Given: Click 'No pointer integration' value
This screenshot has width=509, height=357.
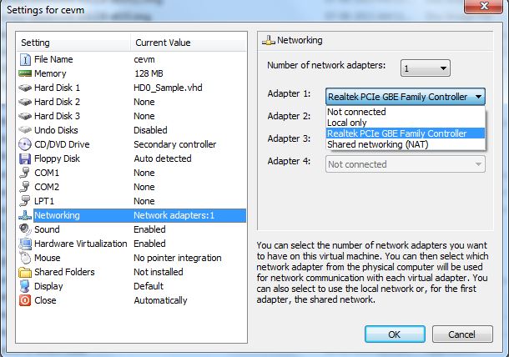Looking at the screenshot, I should (x=178, y=258).
